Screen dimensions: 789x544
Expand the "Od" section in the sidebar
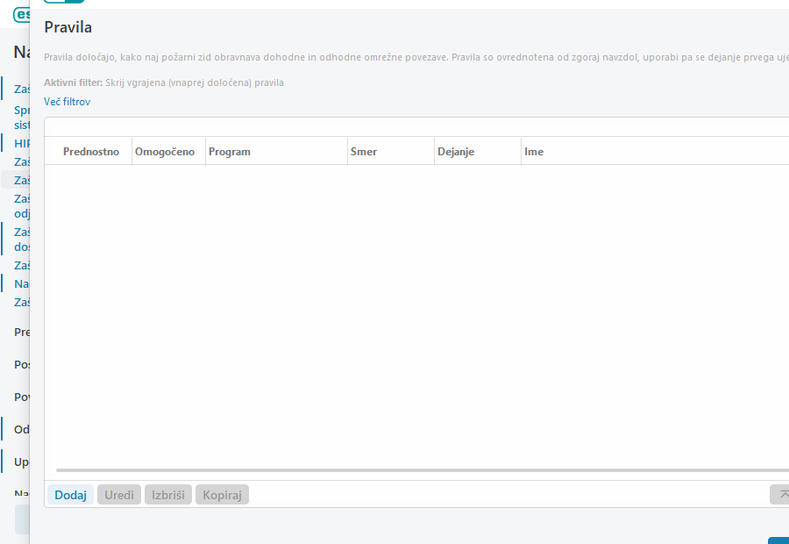pos(22,429)
